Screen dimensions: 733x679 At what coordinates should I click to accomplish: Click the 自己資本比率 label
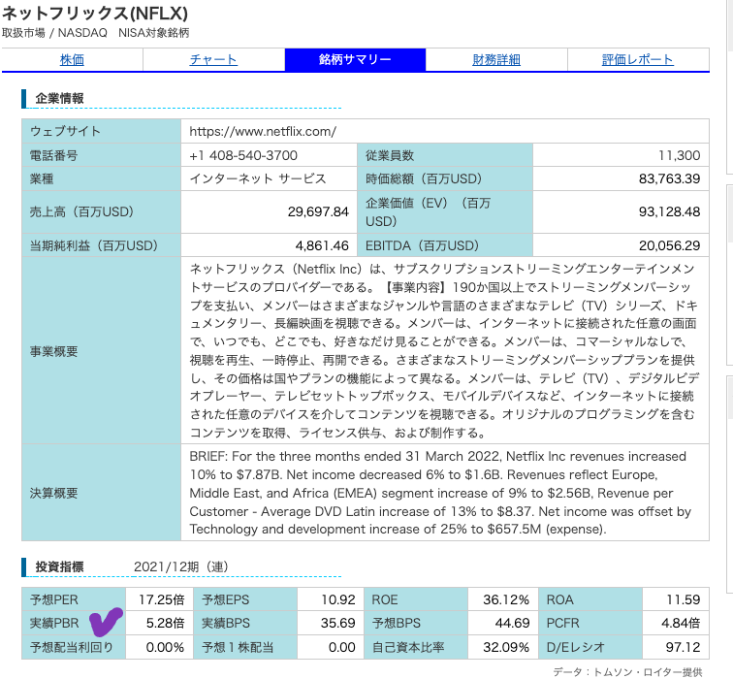(x=407, y=647)
